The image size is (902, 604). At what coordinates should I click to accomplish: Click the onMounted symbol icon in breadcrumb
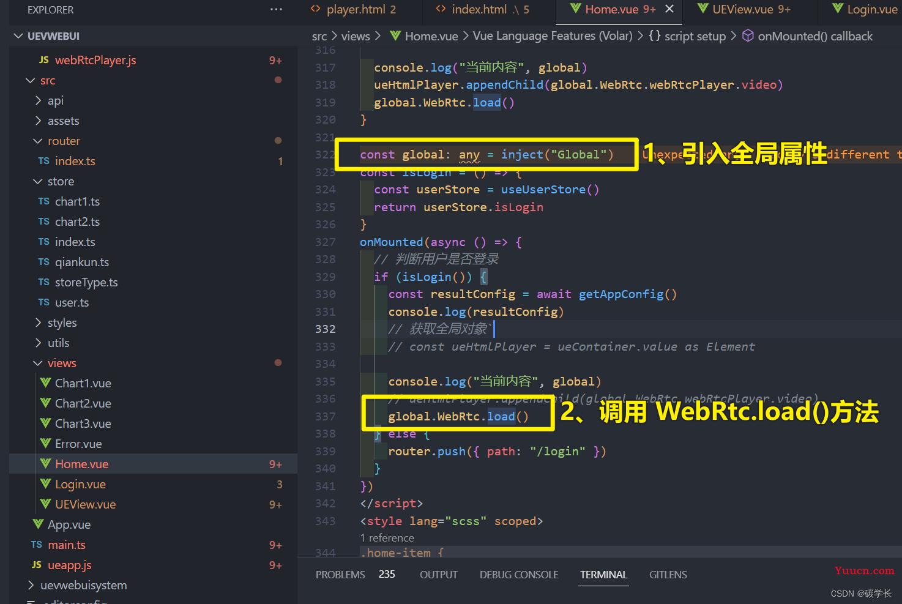(748, 36)
